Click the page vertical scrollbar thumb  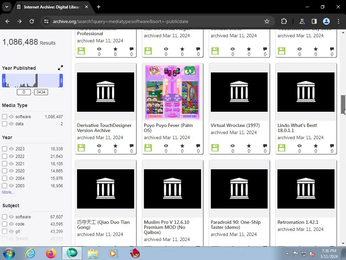pos(343,104)
